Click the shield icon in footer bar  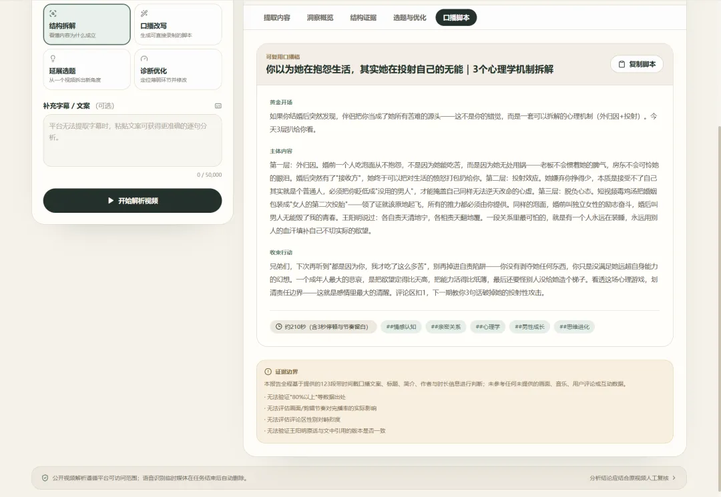tap(45, 478)
